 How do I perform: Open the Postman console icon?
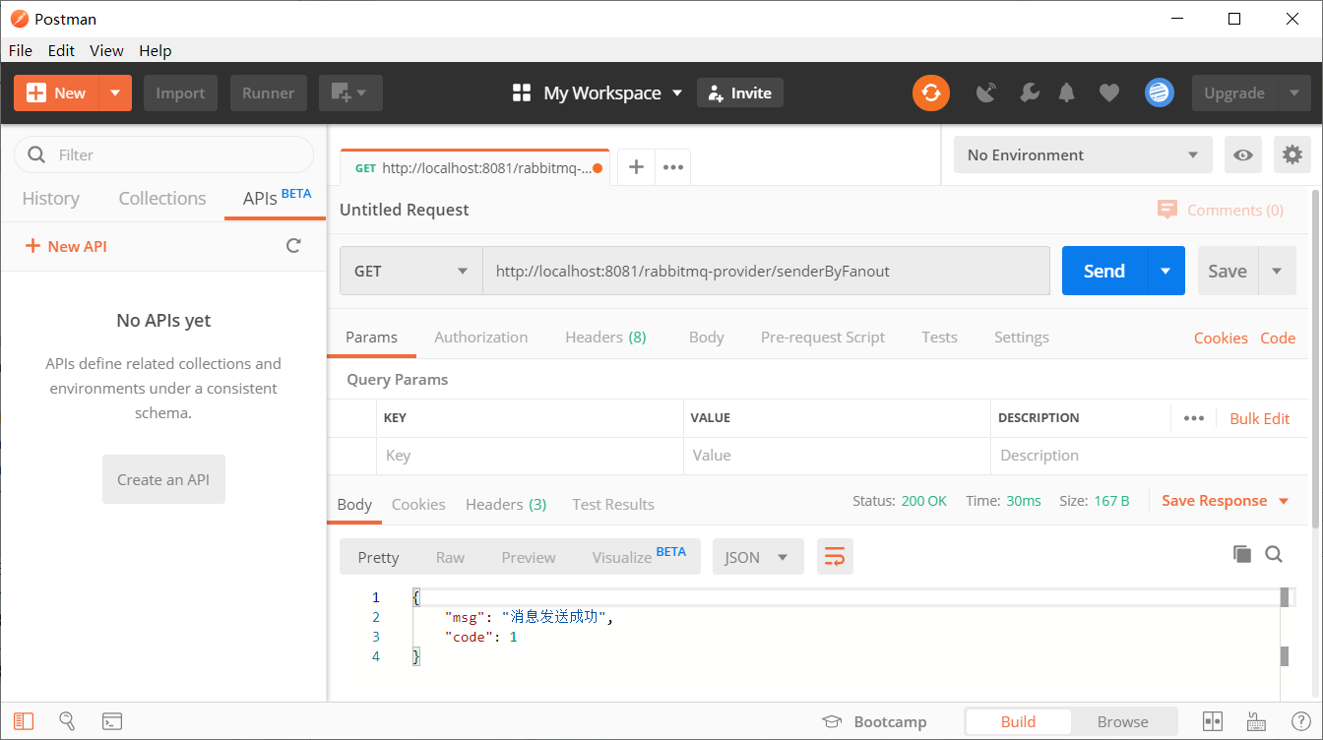pos(112,721)
